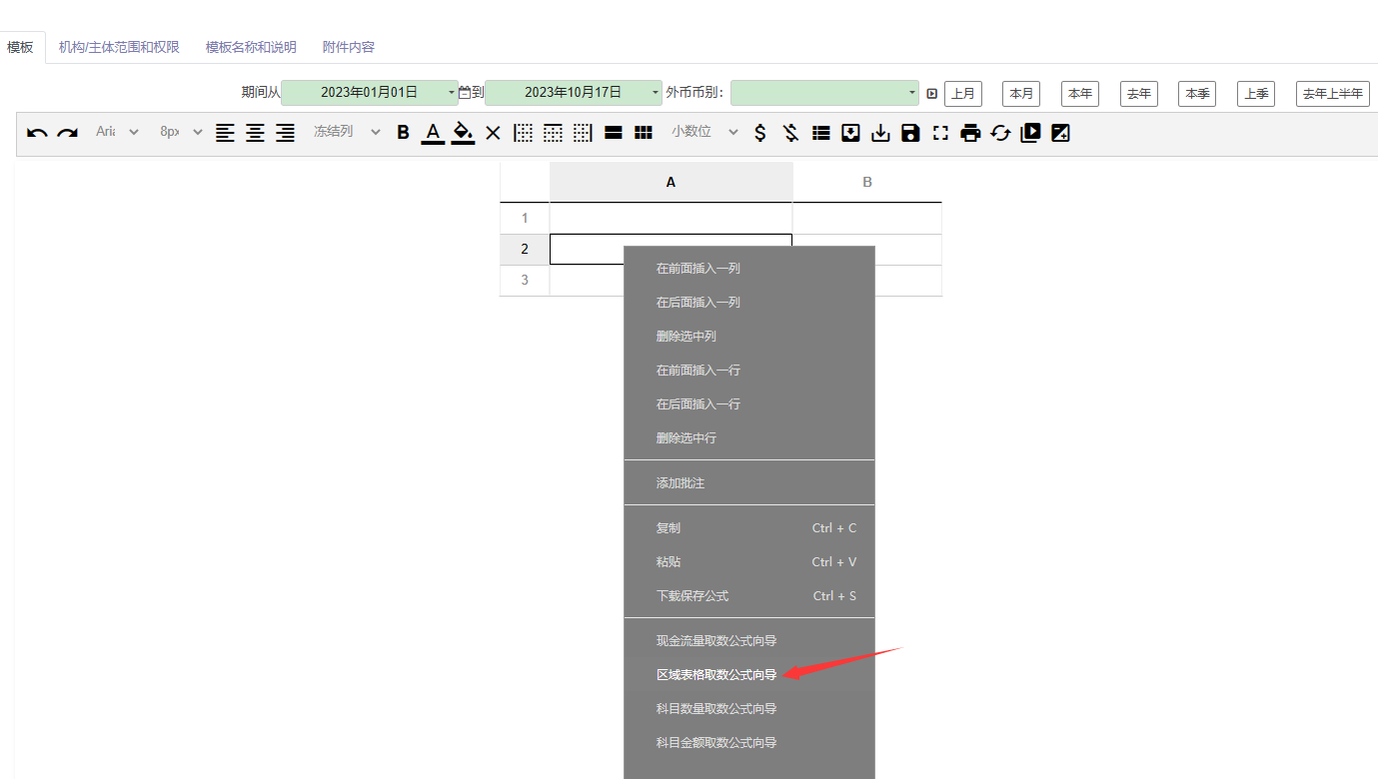Click the print icon in toolbar
Screen dimensions: 1378x779
[x=970, y=133]
